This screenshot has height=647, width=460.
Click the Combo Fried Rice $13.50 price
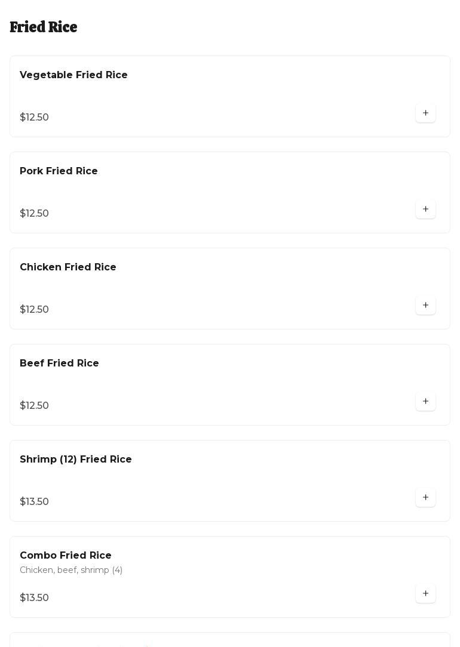pos(35,598)
